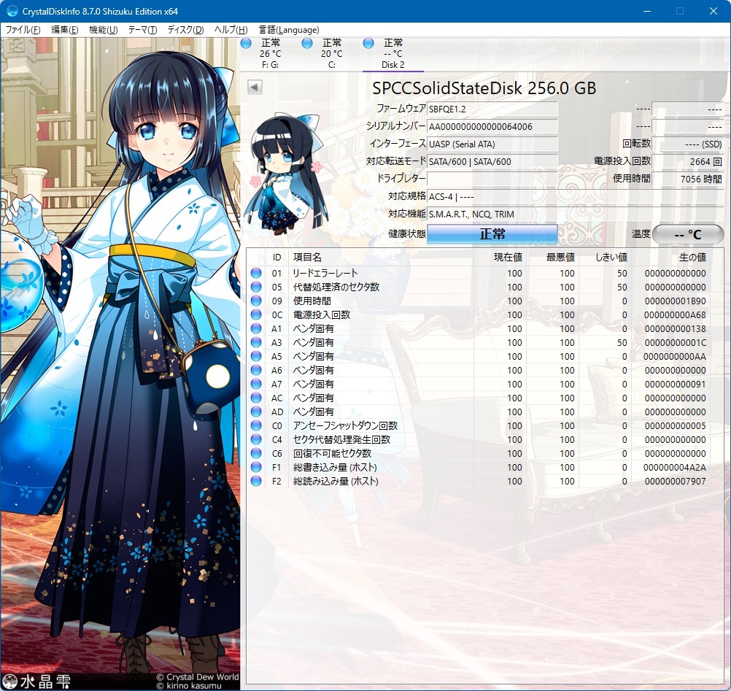Click status orb of attribute 01 リードエラーレート
Screen dimensions: 731x691
pyautogui.click(x=256, y=274)
